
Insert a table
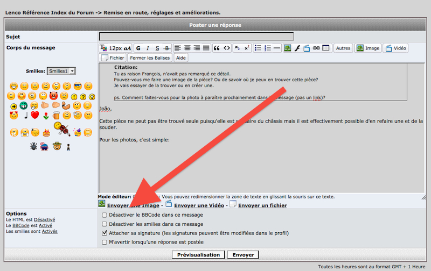click(x=326, y=48)
